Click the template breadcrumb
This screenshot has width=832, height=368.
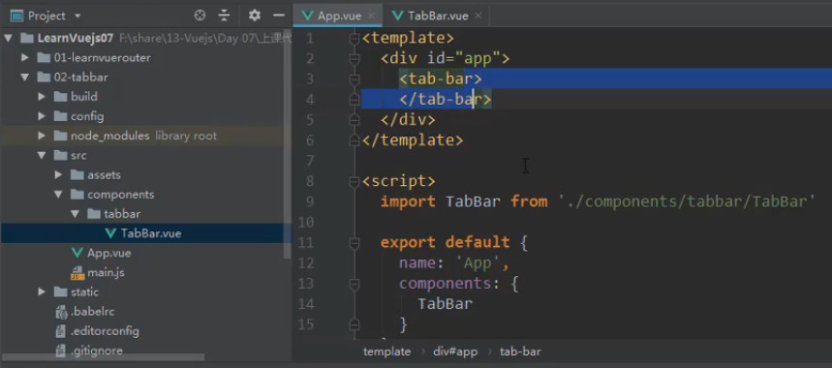click(x=386, y=352)
